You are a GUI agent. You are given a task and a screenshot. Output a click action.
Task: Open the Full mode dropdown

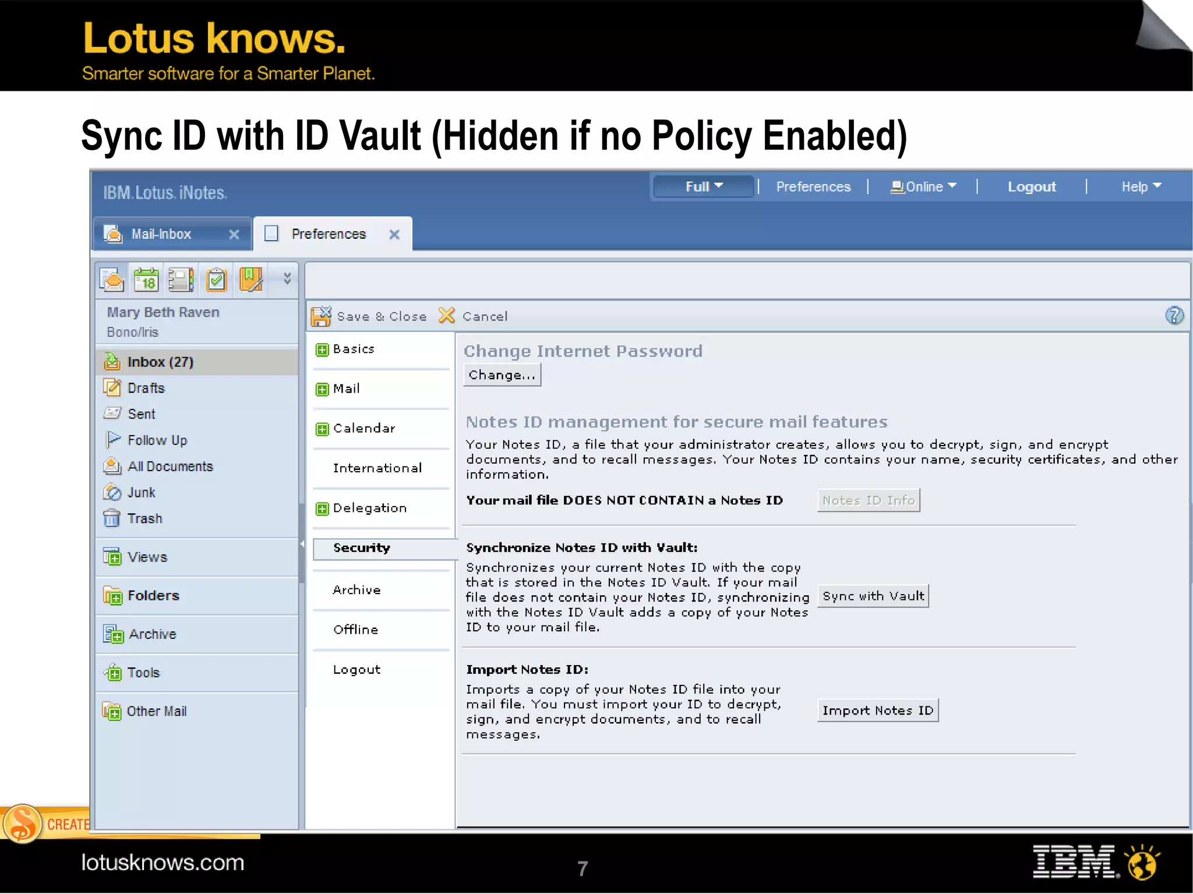[703, 187]
